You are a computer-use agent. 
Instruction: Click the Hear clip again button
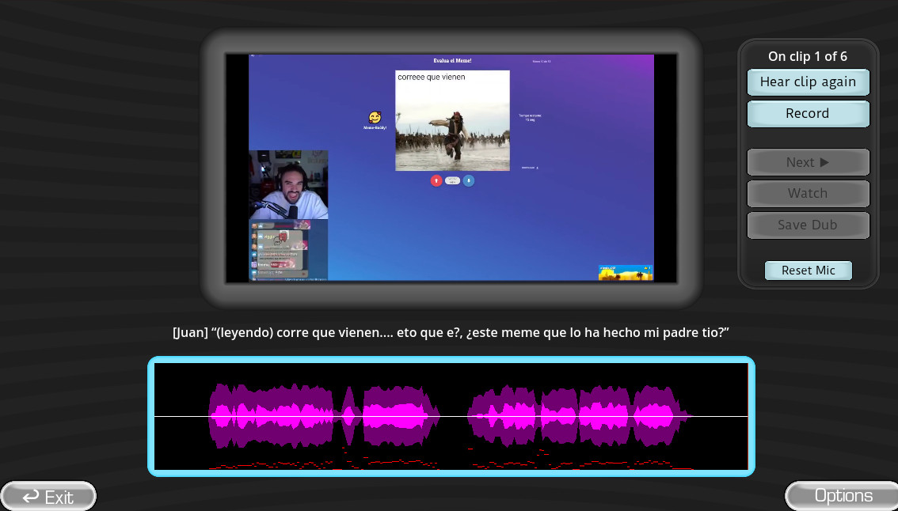coord(808,81)
